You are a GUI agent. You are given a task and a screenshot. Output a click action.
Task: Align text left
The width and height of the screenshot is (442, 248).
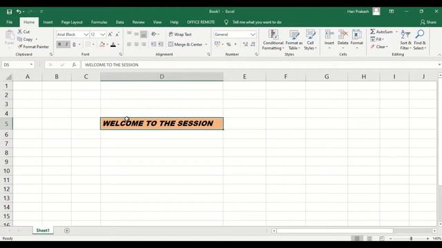click(129, 44)
